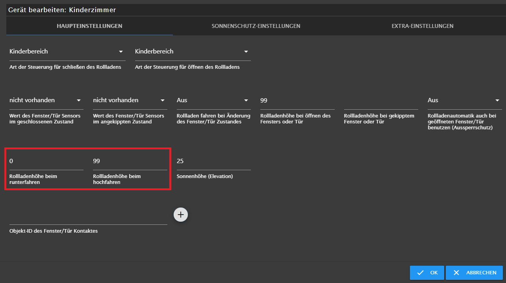The image size is (506, 283).
Task: Open dropdown for closing shutter control type
Action: 67,52
